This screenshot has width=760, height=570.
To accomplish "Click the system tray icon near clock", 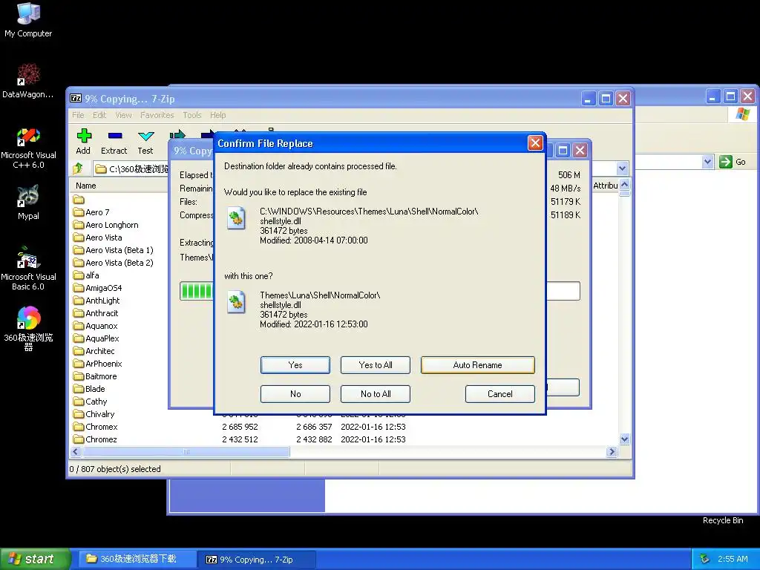I will click(705, 559).
